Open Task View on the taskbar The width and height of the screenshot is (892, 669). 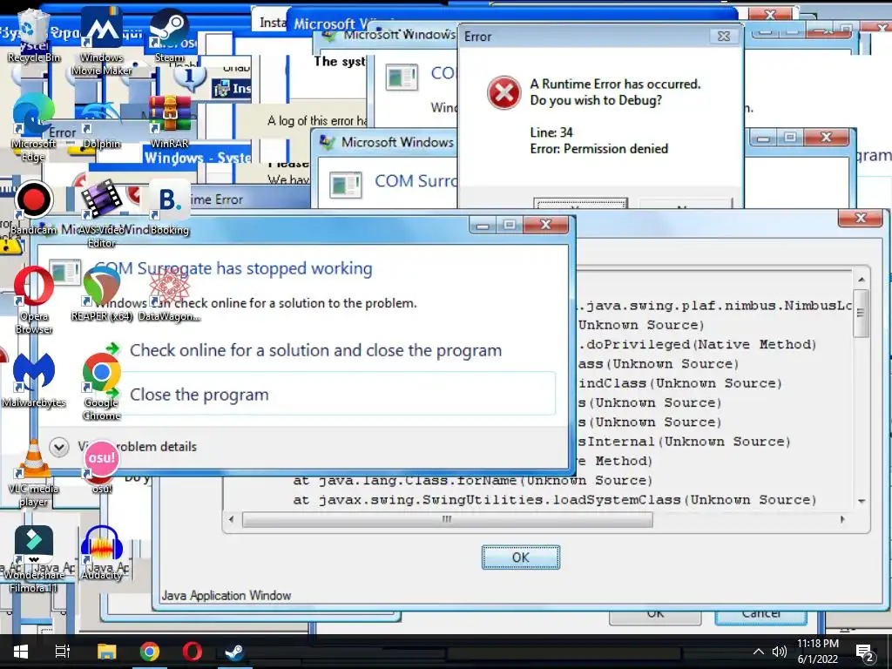[62, 652]
